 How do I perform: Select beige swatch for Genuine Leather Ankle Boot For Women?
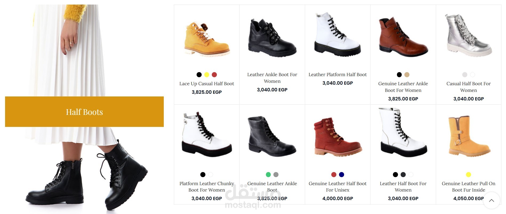[407, 75]
